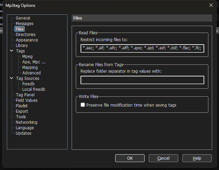The width and height of the screenshot is (219, 170).
Task: Open the Tools settings page
Action: pyautogui.click(x=21, y=117)
